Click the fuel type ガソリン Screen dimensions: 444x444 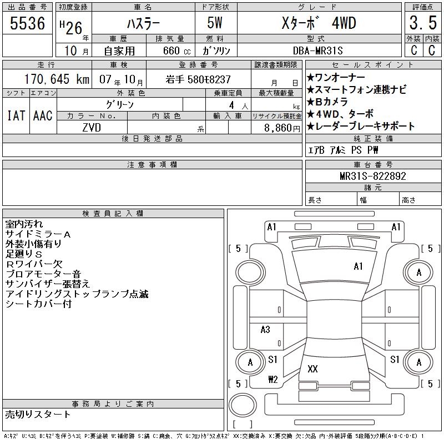[x=216, y=51]
